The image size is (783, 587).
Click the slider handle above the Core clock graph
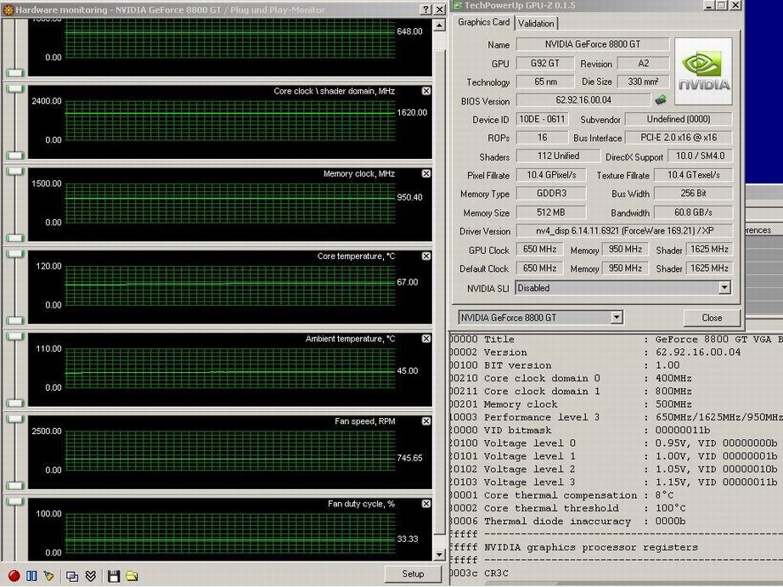click(15, 89)
